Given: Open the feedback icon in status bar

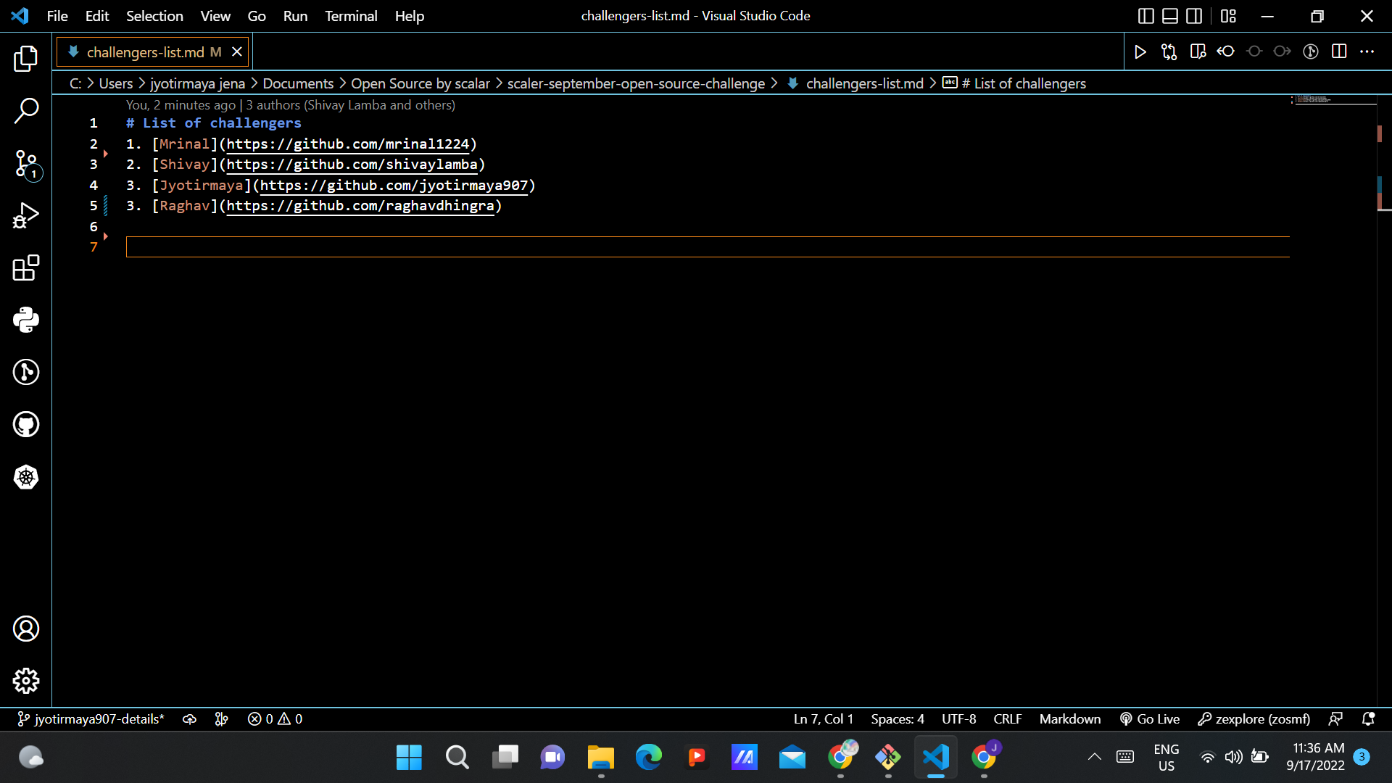Looking at the screenshot, I should point(1335,719).
